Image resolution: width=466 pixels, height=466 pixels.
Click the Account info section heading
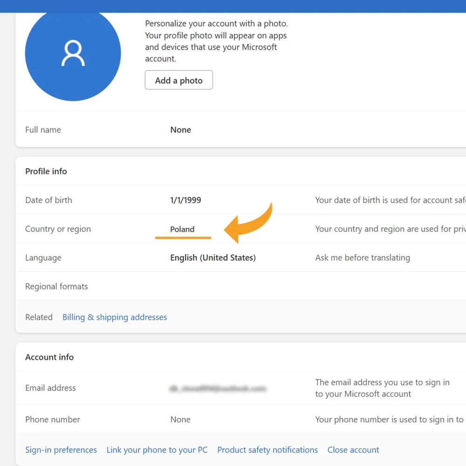click(x=49, y=357)
